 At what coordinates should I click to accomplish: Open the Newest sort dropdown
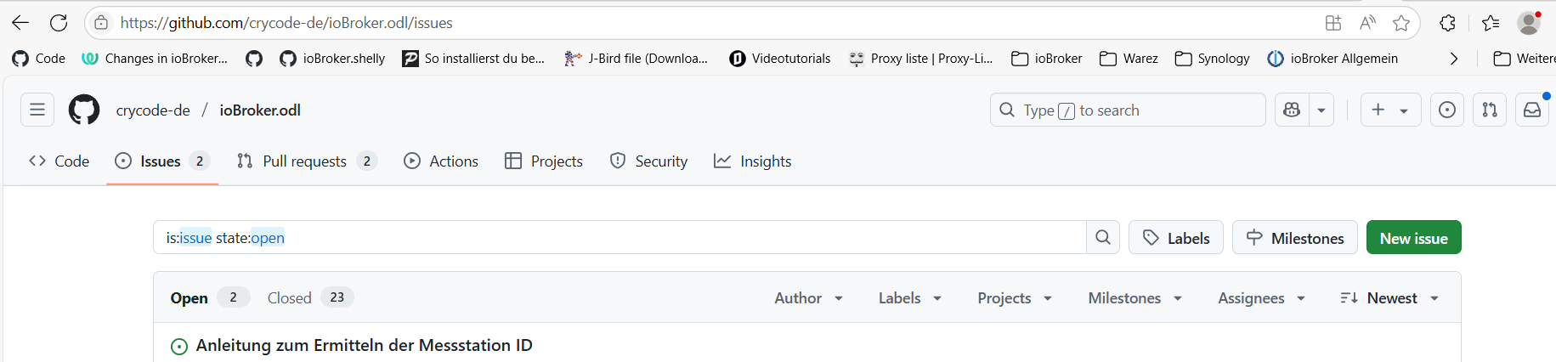pyautogui.click(x=1389, y=298)
